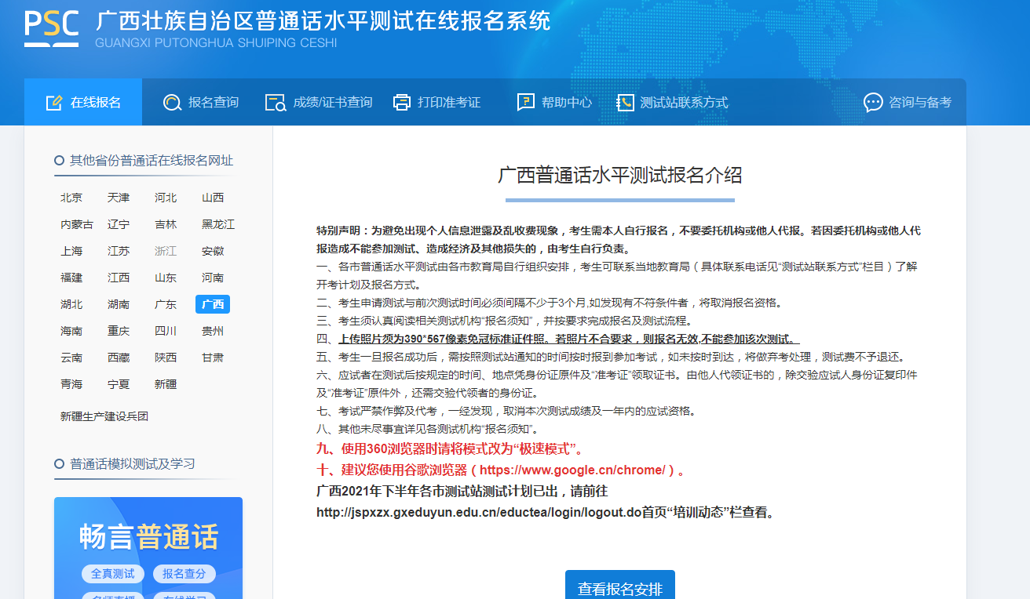Click the 报名查分 pill button
Image resolution: width=1030 pixels, height=599 pixels.
coord(184,574)
